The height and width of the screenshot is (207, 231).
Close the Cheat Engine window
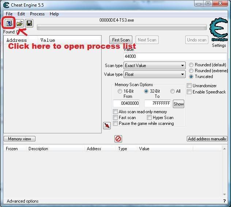pyautogui.click(x=220, y=4)
